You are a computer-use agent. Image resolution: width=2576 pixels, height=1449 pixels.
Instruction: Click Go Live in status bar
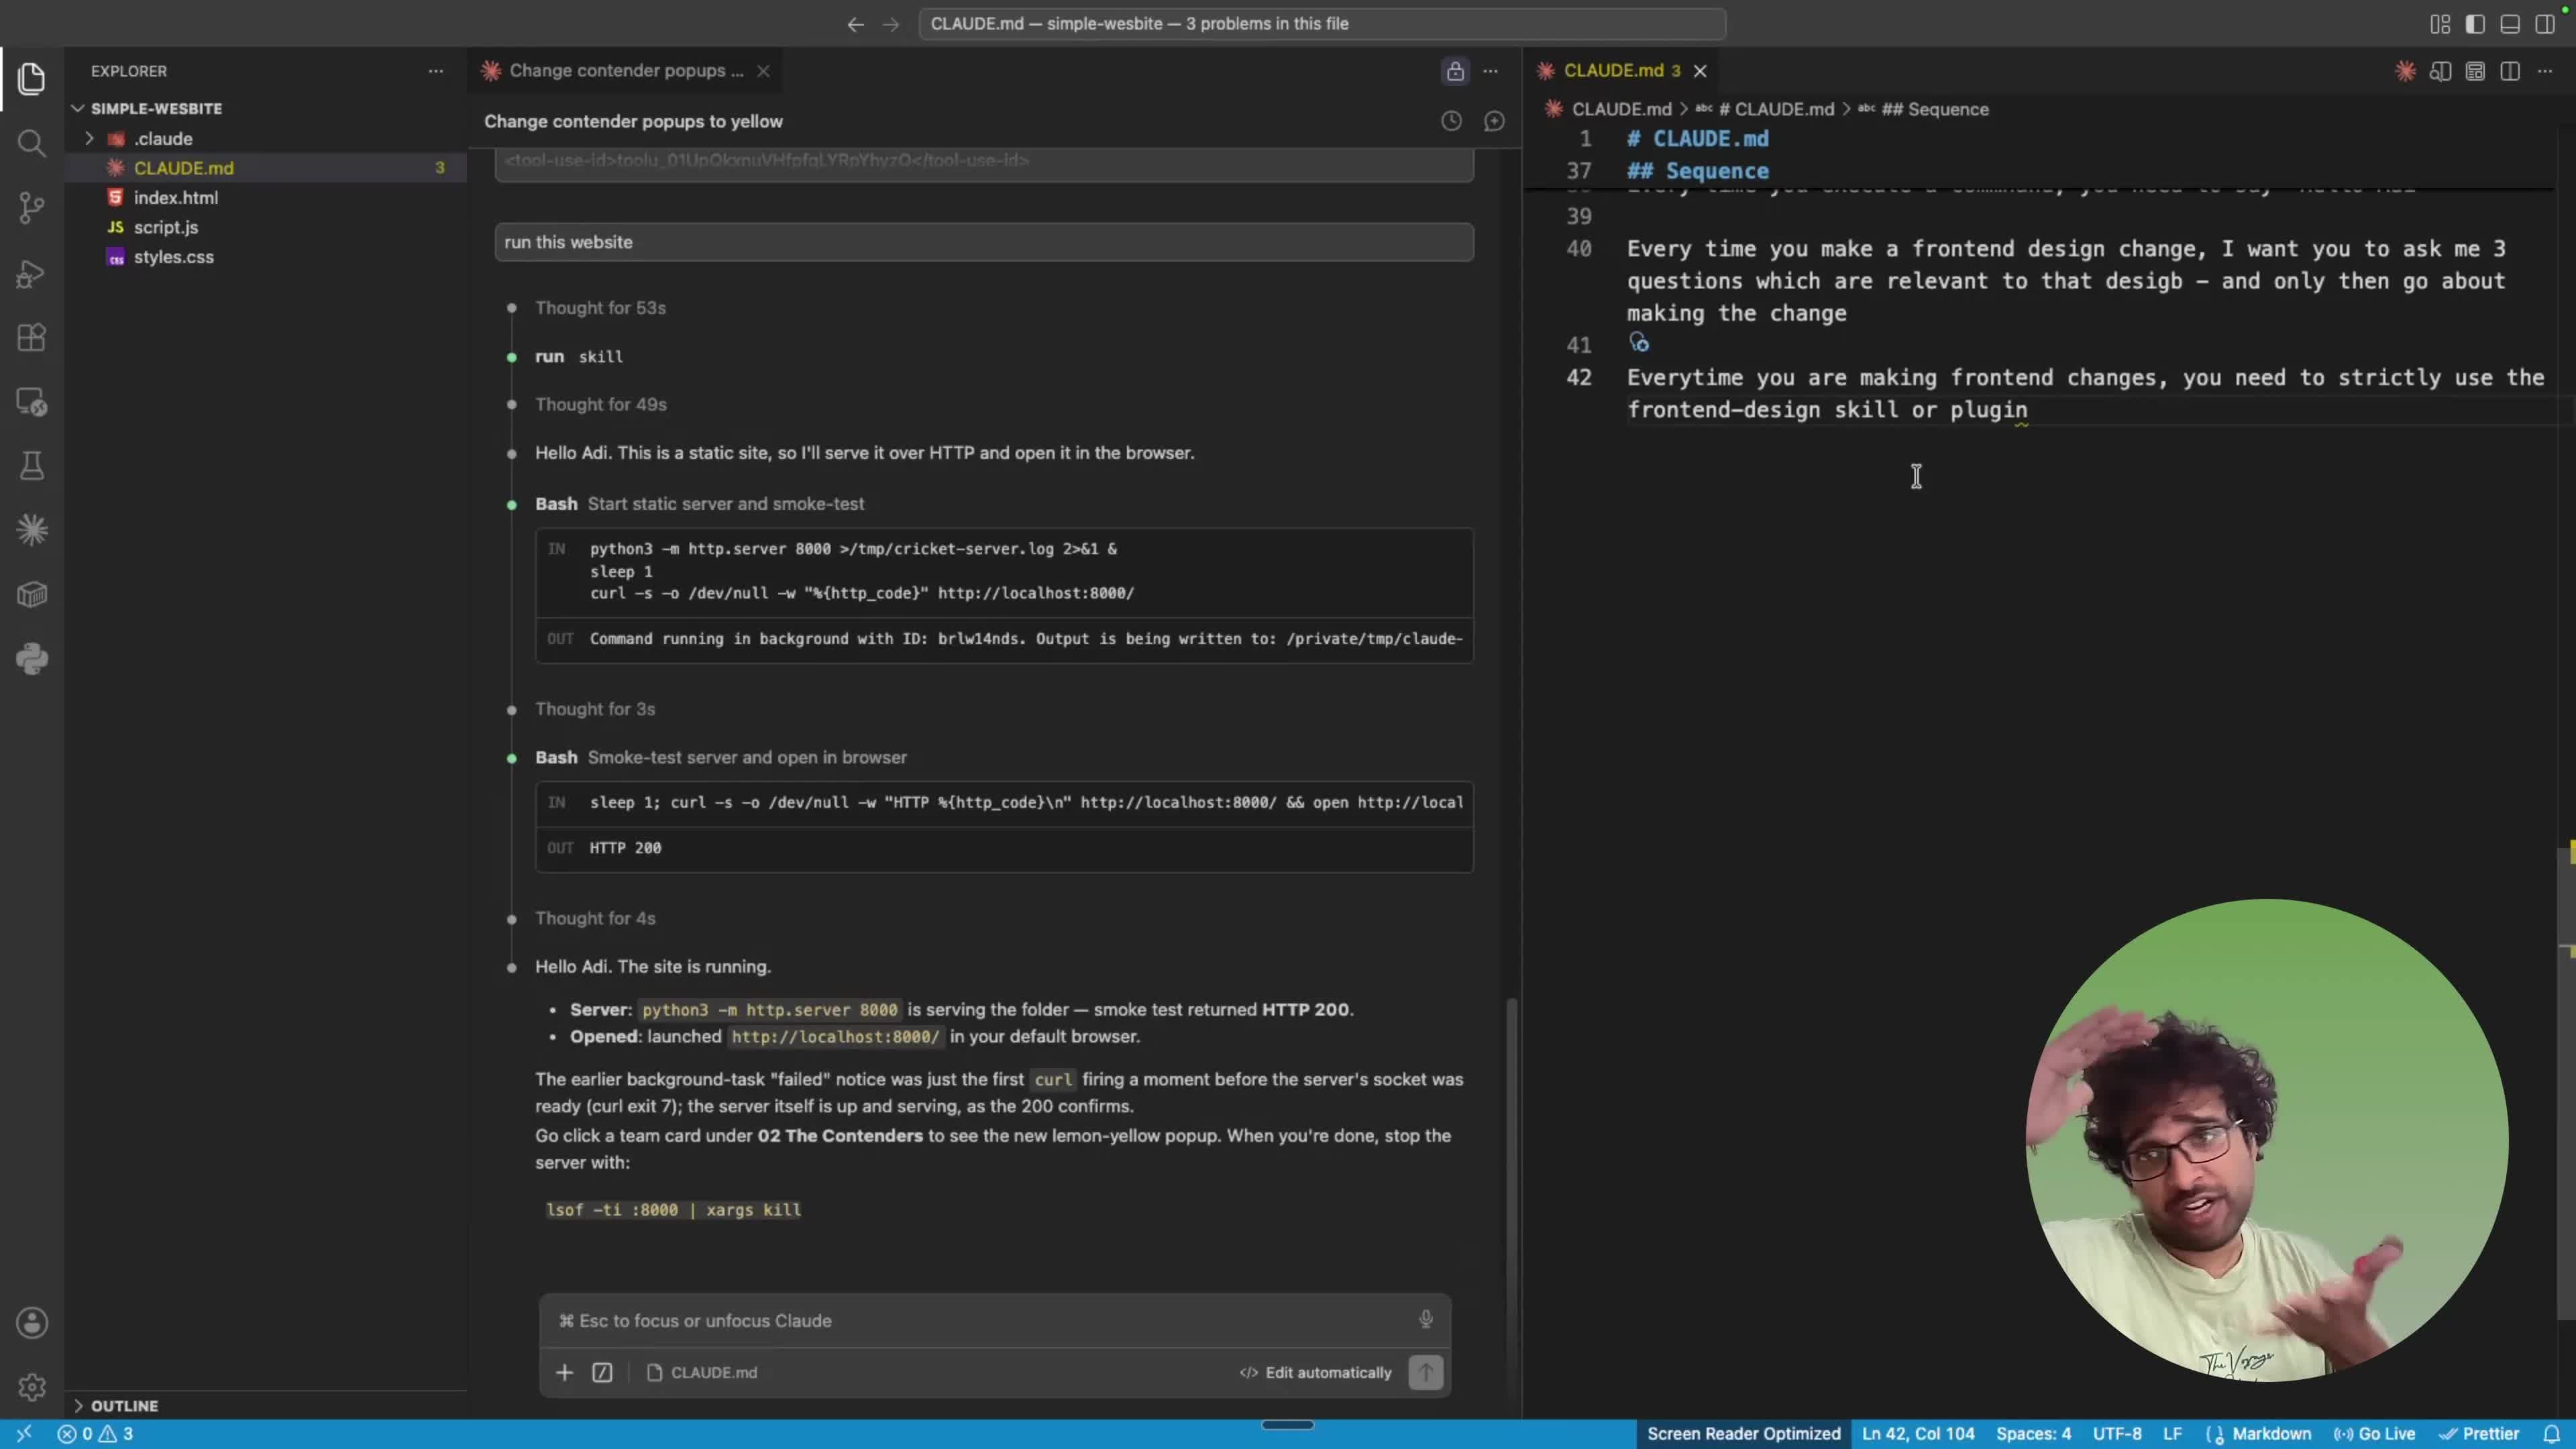pyautogui.click(x=2374, y=1434)
